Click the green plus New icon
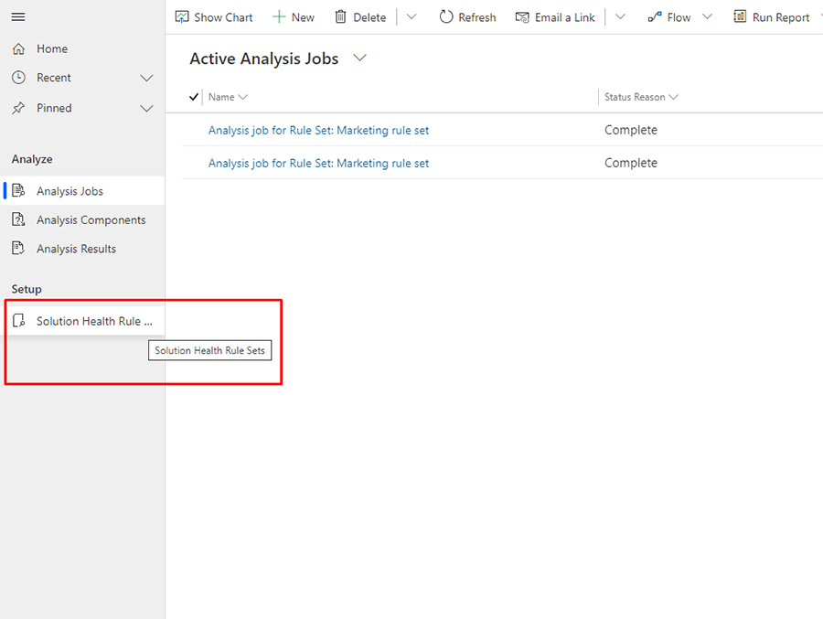Viewport: 823px width, 619px height. click(x=279, y=16)
